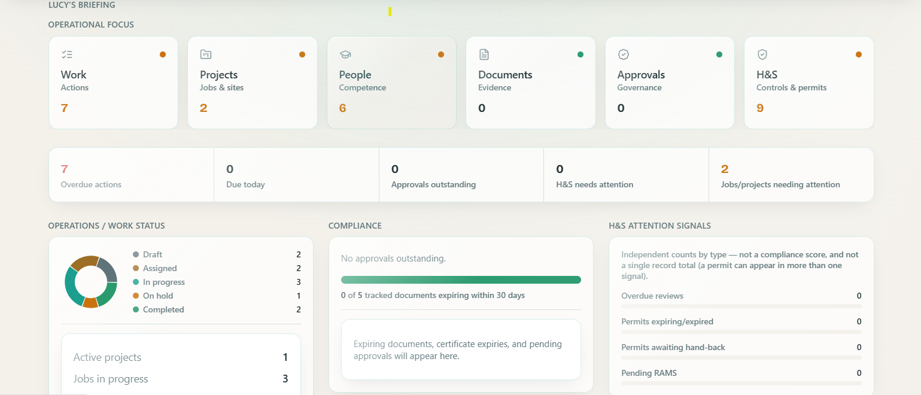The height and width of the screenshot is (395, 921).
Task: Select the Approvals outstanding summary tile
Action: point(461,175)
